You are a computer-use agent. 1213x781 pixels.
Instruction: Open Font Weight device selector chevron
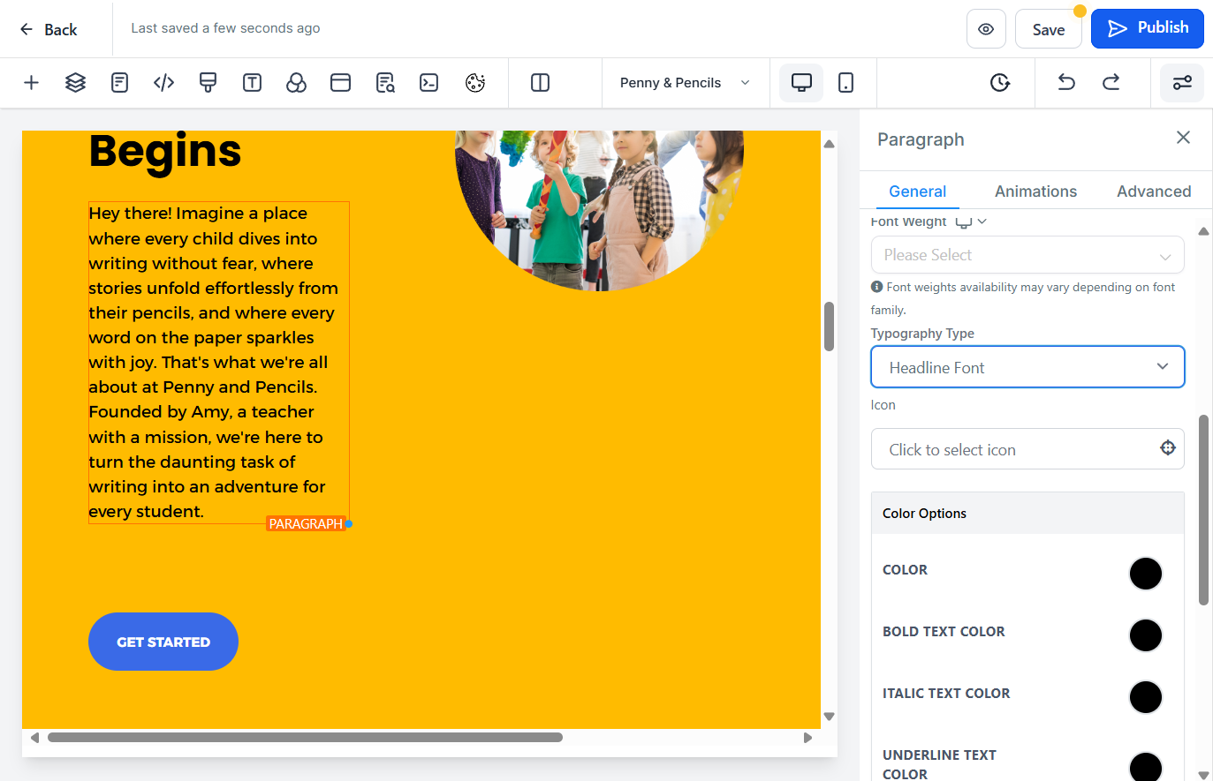coord(982,222)
